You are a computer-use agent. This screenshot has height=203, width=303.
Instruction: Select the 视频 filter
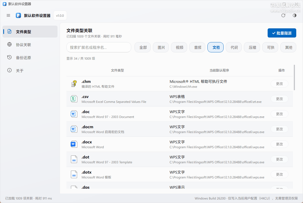(179, 47)
